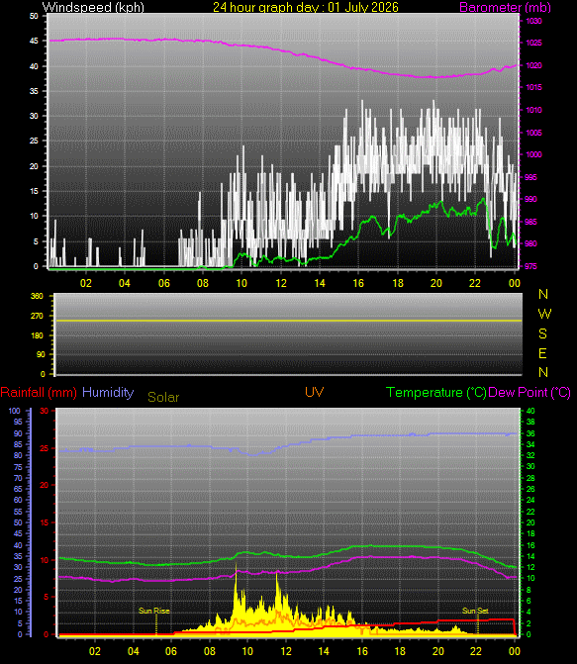Click the '180' wind direction scale value
The width and height of the screenshot is (577, 664).
pos(37,335)
